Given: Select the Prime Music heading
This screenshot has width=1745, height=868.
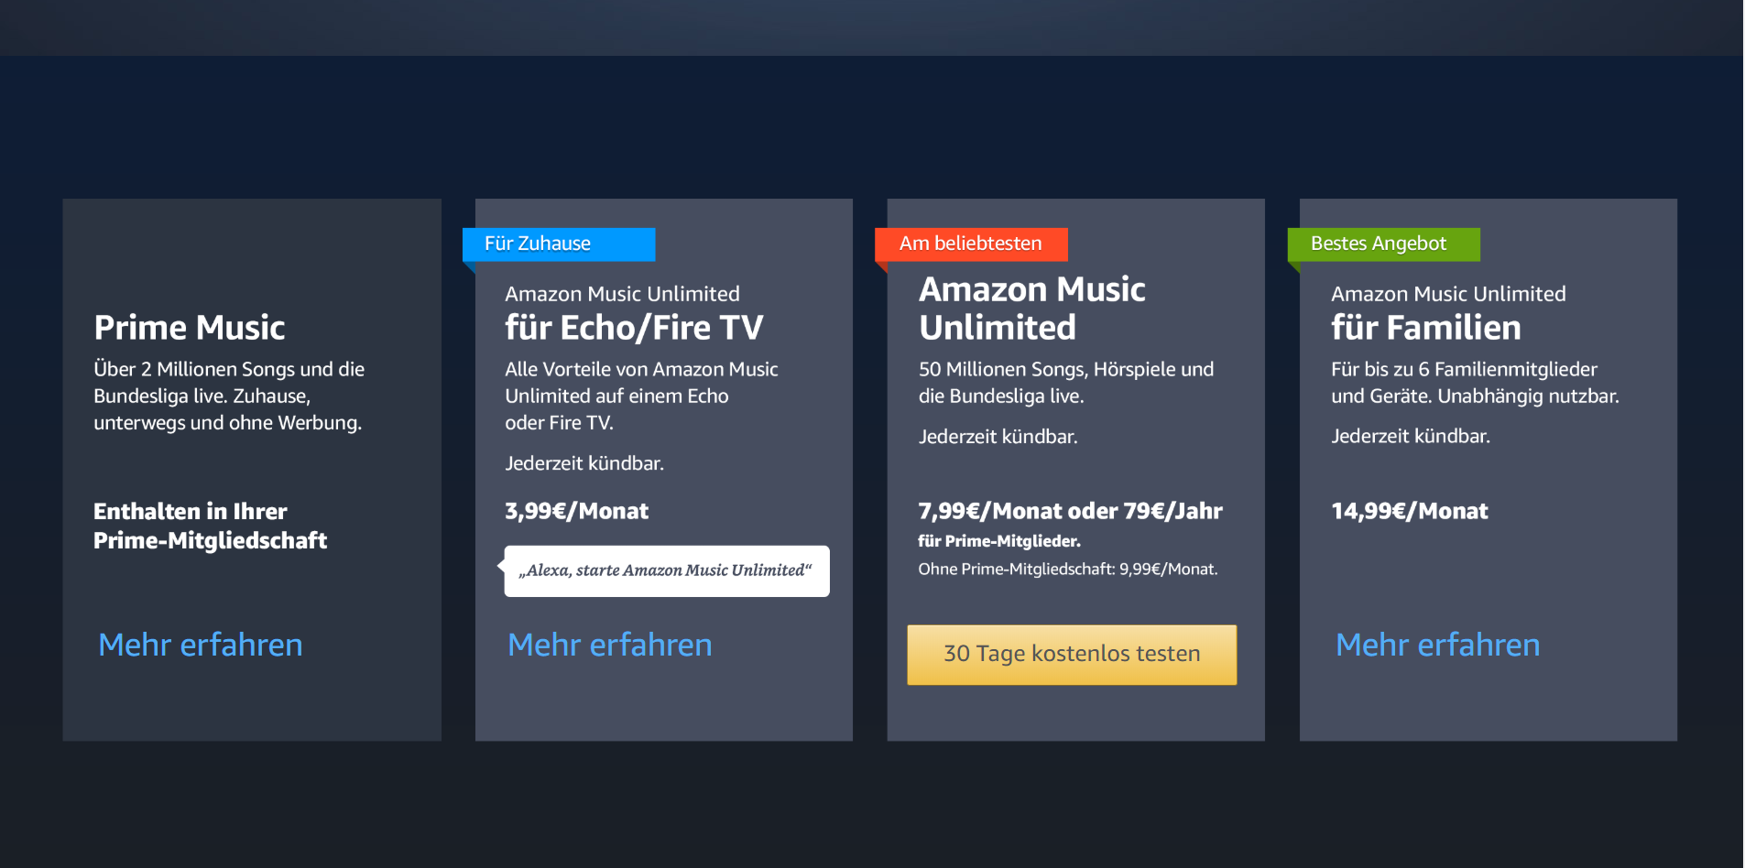Looking at the screenshot, I should 190,328.
